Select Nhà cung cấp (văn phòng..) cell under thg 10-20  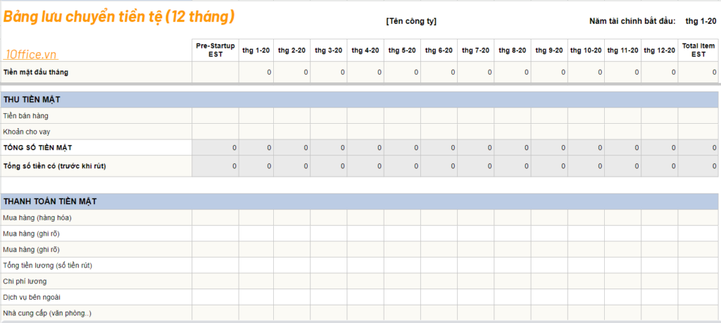point(586,313)
